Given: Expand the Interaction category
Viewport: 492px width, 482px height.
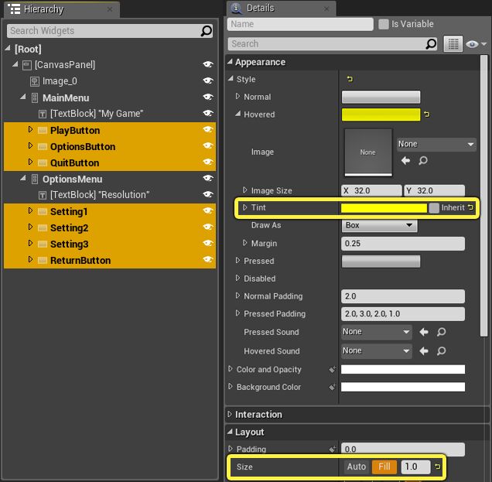Looking at the screenshot, I should tap(230, 414).
